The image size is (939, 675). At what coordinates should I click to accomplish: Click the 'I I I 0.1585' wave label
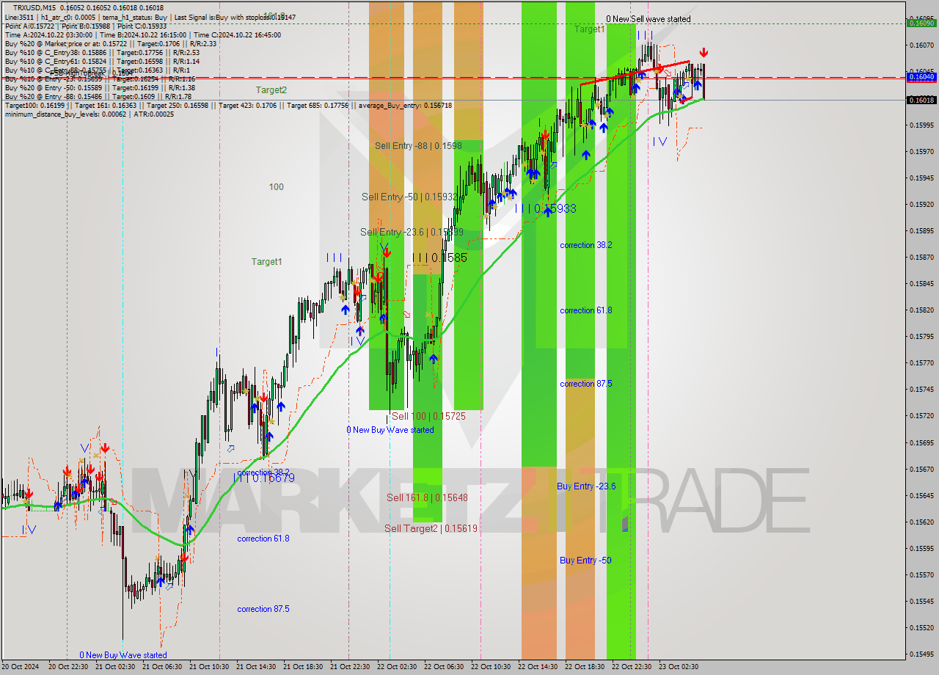[x=439, y=258]
